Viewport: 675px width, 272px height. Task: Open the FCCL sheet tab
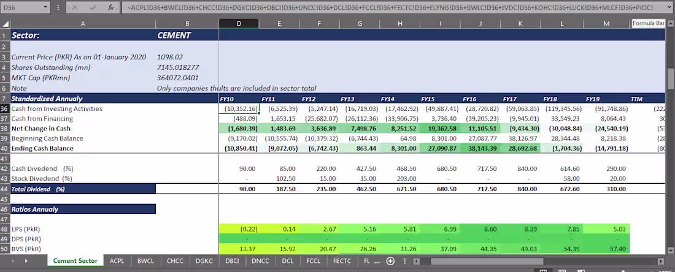click(314, 260)
